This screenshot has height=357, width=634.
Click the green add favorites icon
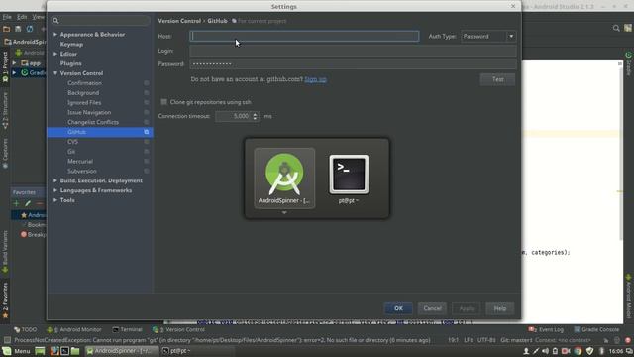click(x=16, y=203)
